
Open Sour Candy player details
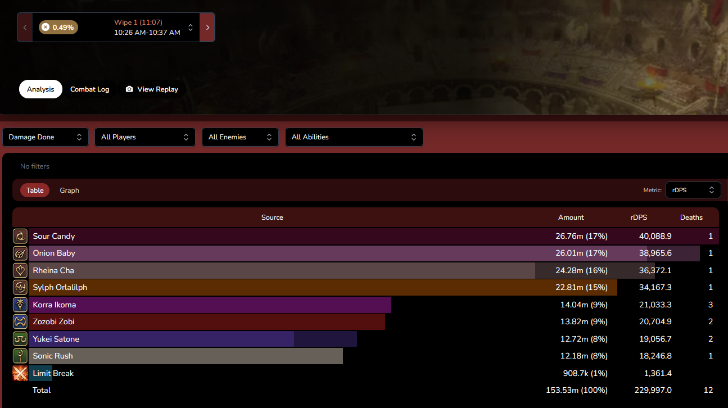click(54, 236)
